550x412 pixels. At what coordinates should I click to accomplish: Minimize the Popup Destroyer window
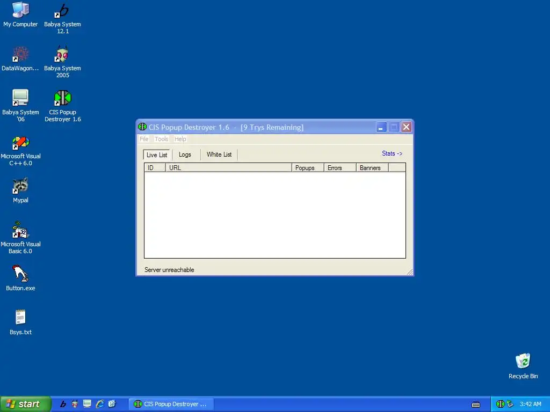(x=381, y=127)
